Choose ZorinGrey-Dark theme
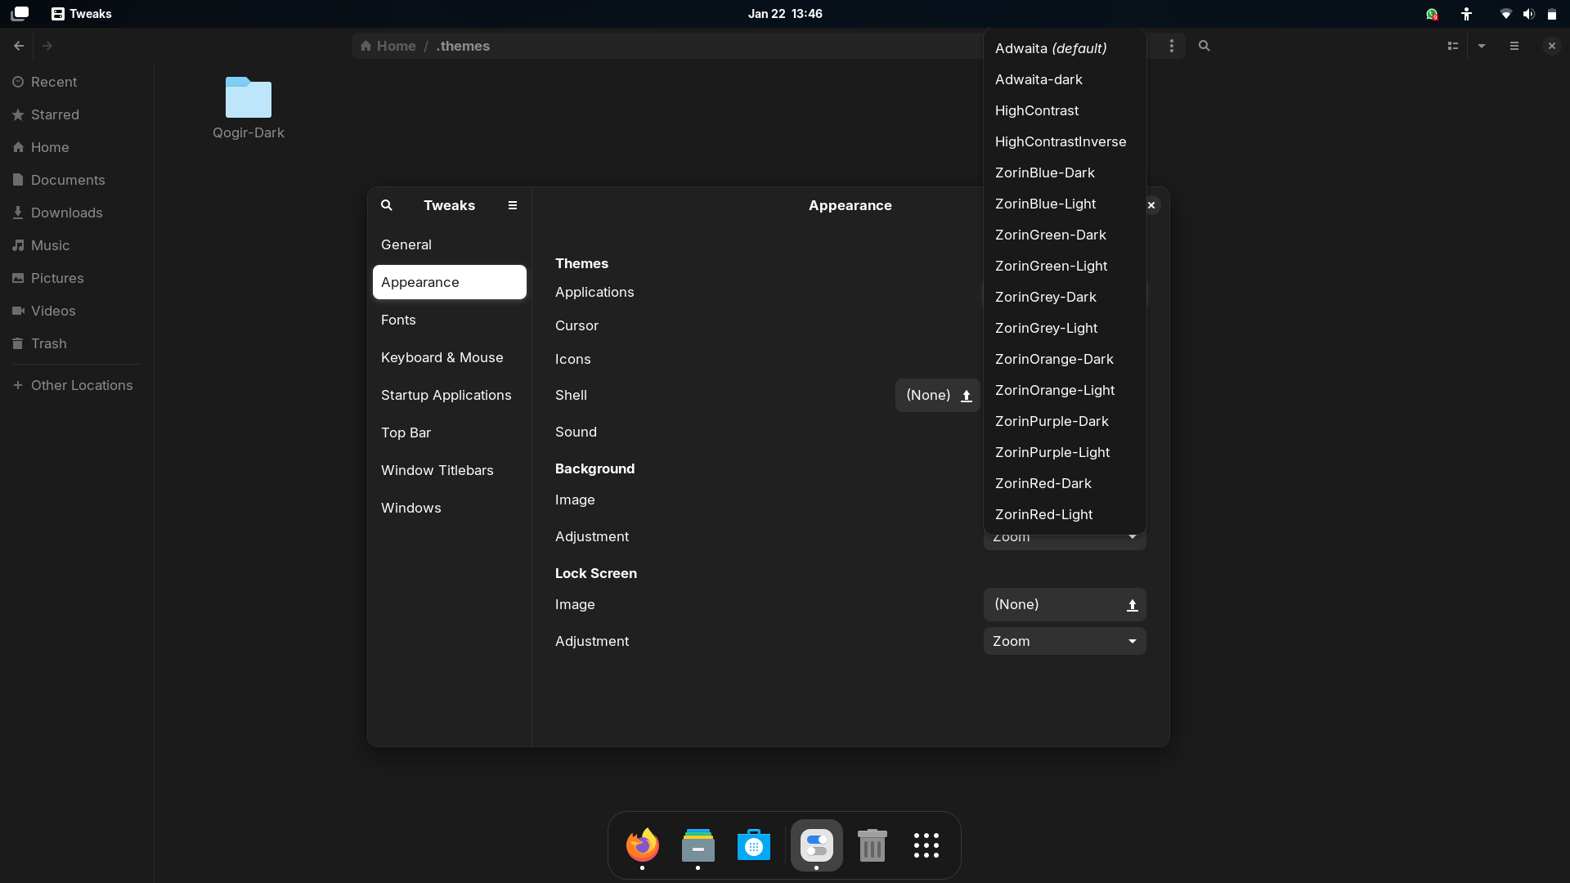This screenshot has height=883, width=1570. (1065, 297)
